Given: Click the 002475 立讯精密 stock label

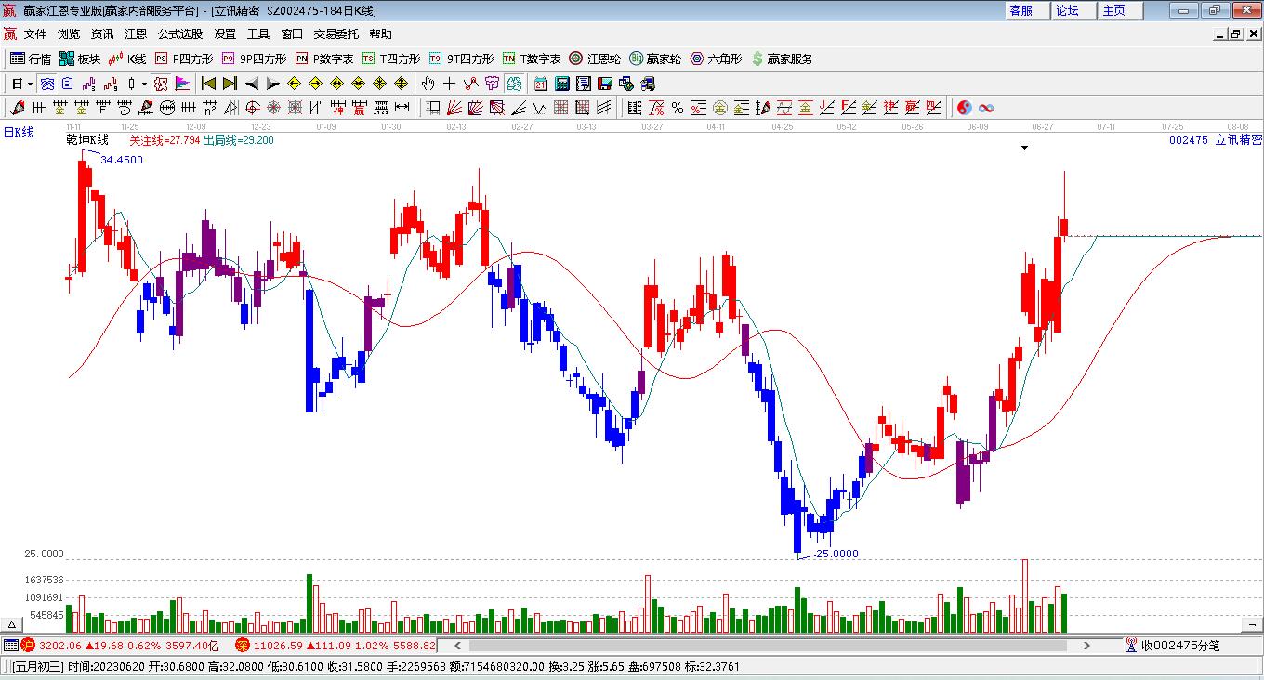Looking at the screenshot, I should tap(1215, 139).
